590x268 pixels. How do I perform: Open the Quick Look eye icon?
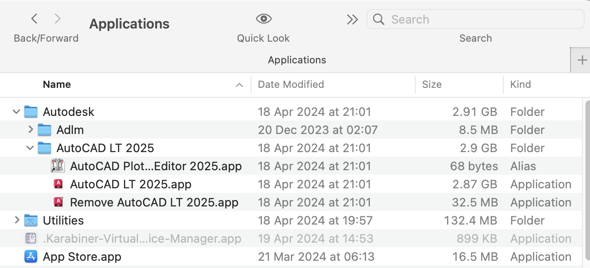263,19
